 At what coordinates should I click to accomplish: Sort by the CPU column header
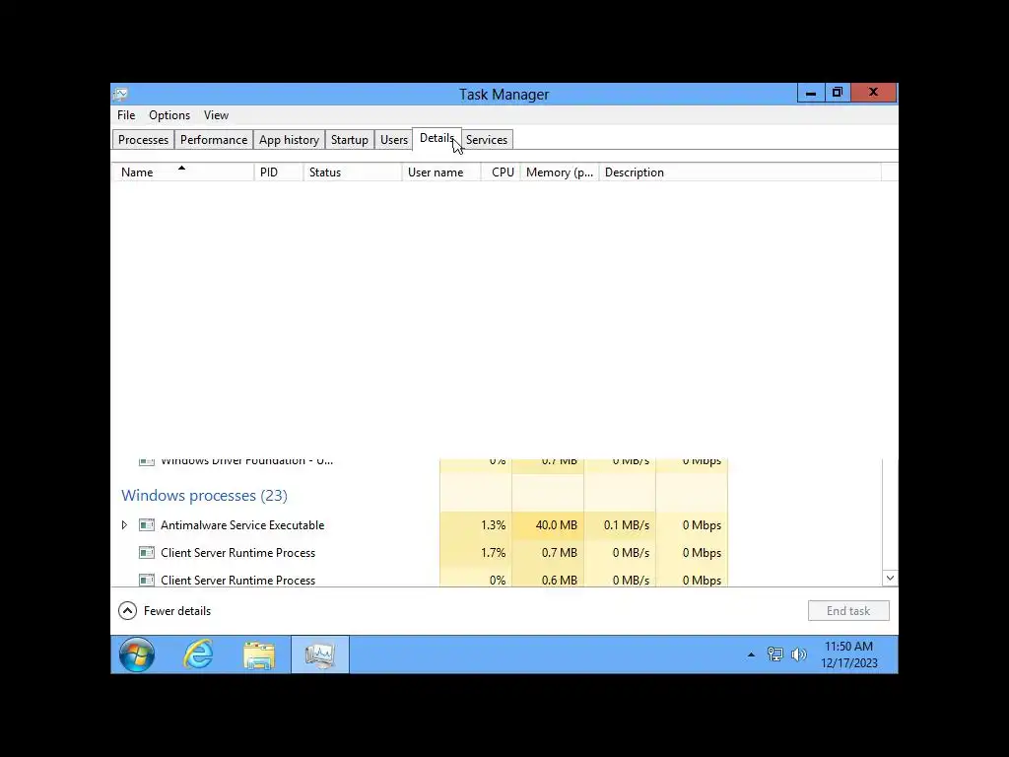pos(501,172)
